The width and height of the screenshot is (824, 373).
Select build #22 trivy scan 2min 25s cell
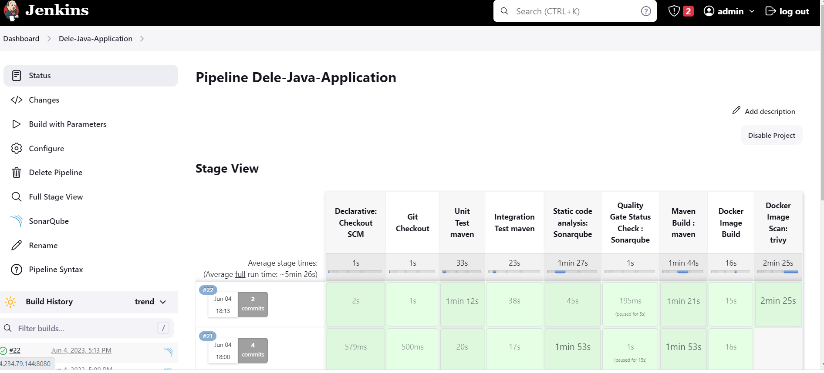[778, 304]
